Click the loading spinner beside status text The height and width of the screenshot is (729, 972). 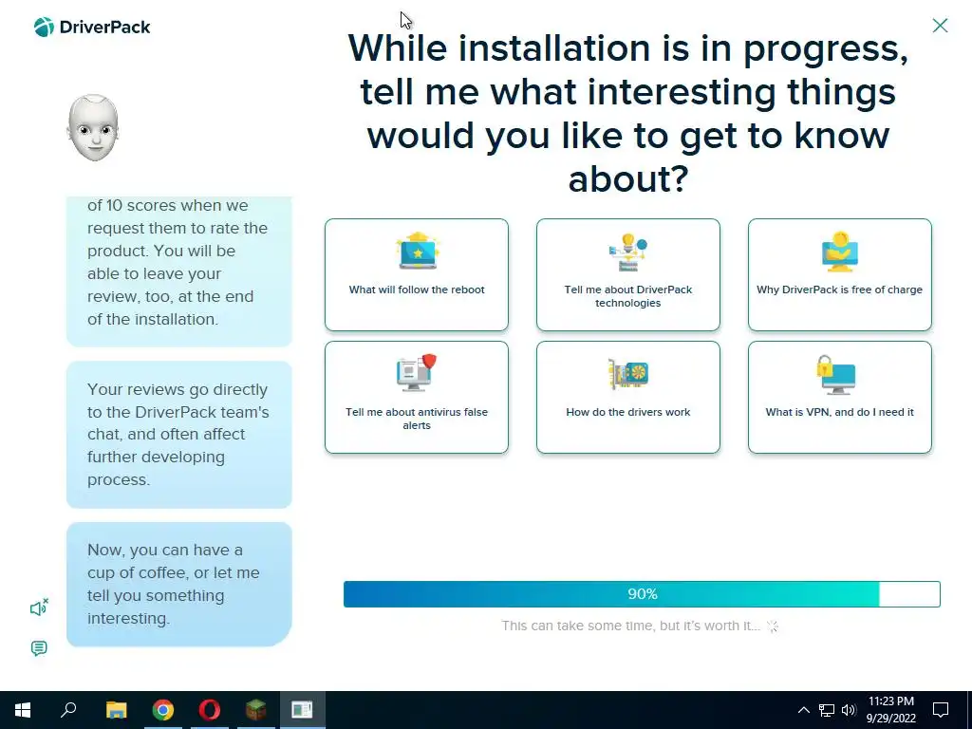(773, 626)
